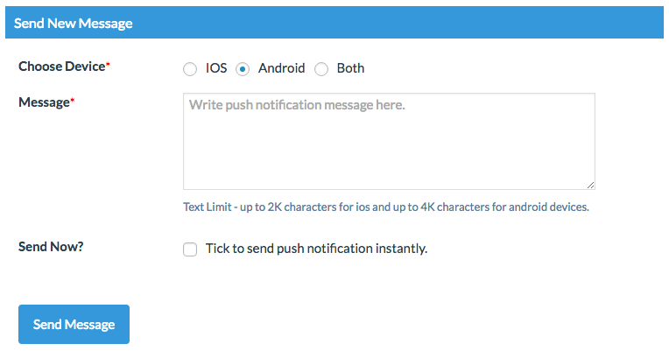
Task: Click the "Android" option label text
Action: (x=281, y=68)
